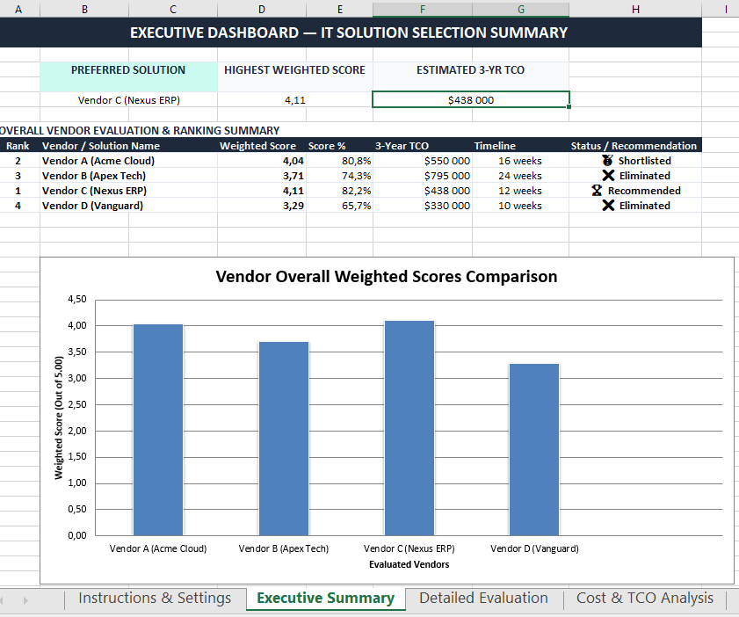
Task: Click the Weighted Score axis title
Action: (x=59, y=417)
